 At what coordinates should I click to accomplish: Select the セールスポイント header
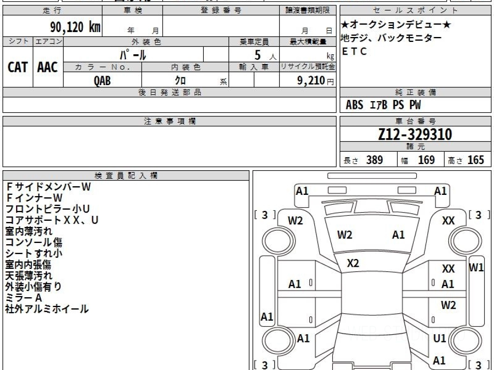click(415, 11)
